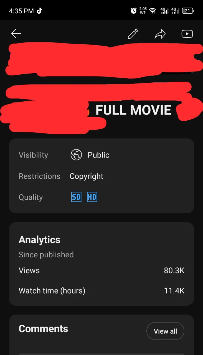
Task: Tap the FULL MOVIE video title
Action: (x=133, y=110)
